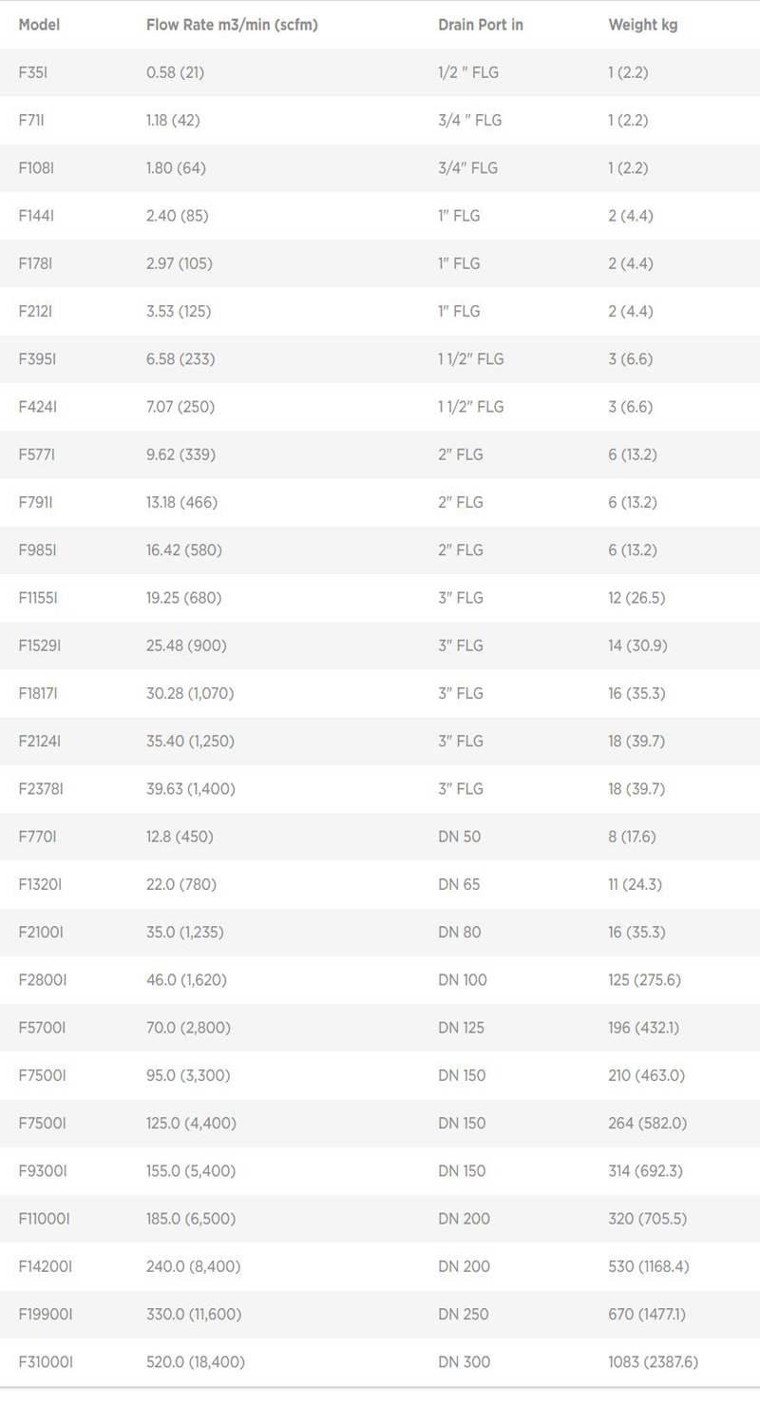Click flow rate 2.40 (85)
Image resolution: width=760 pixels, height=1426 pixels.
(178, 216)
